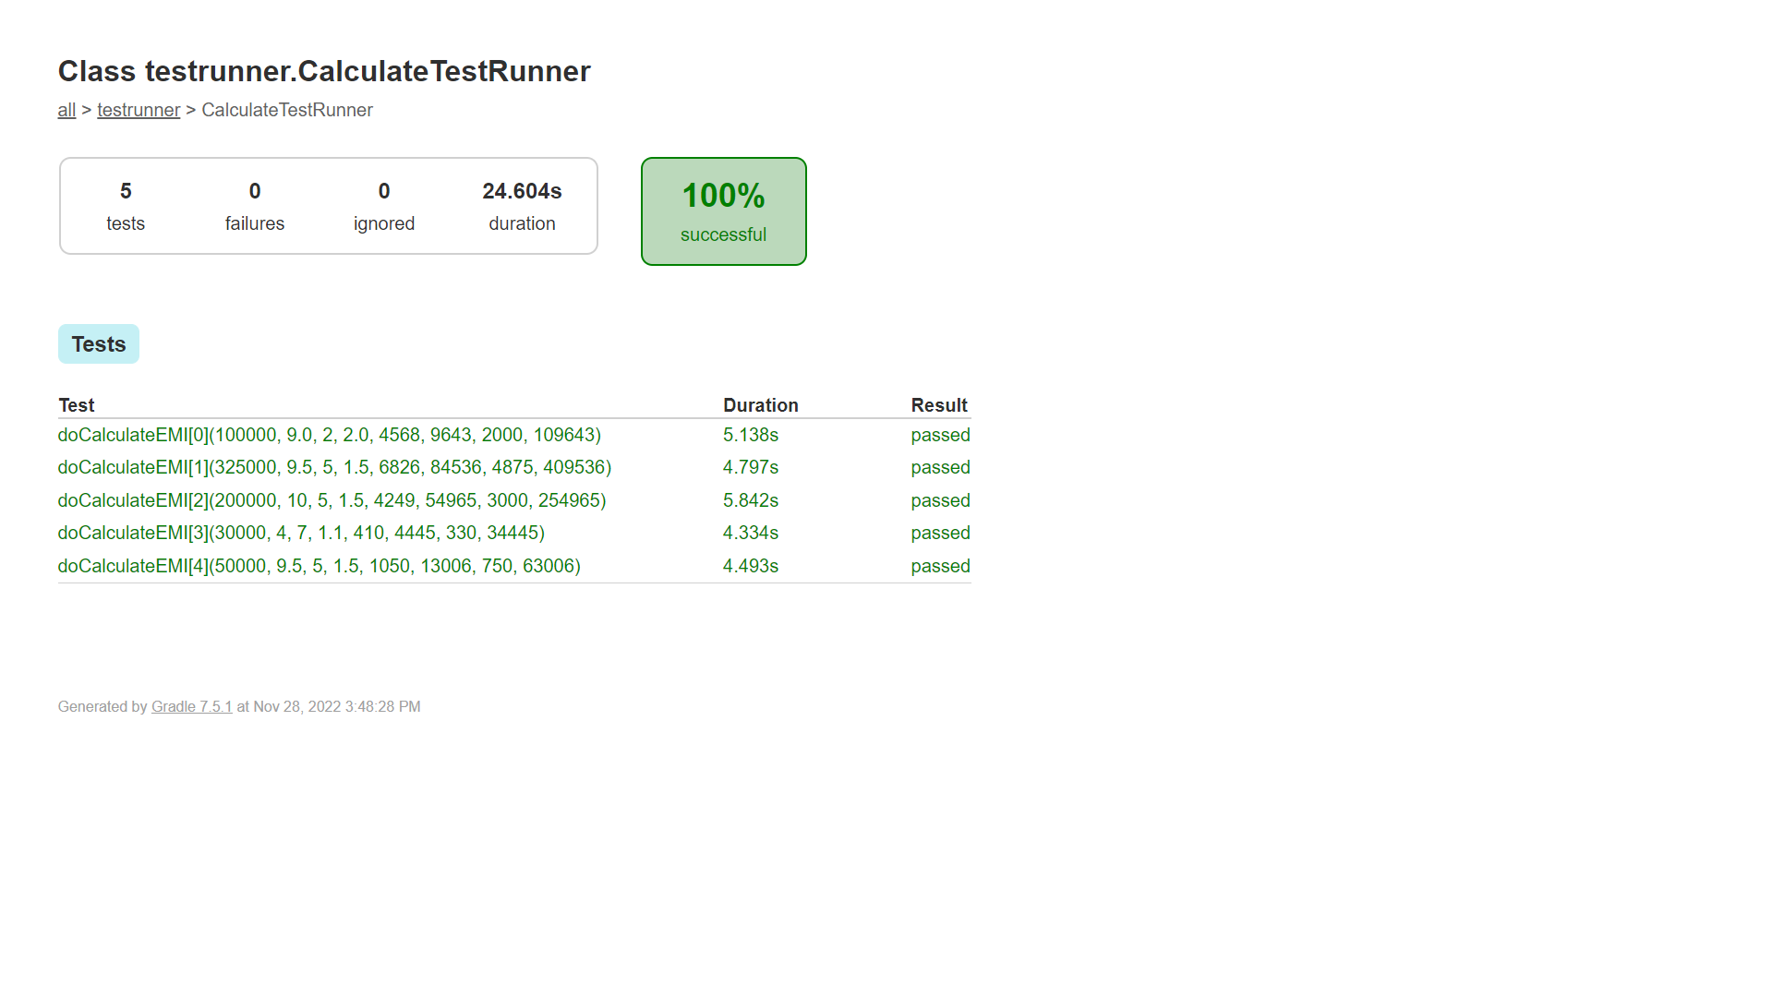Select the Tests tab
The width and height of the screenshot is (1773, 997).
99,344
